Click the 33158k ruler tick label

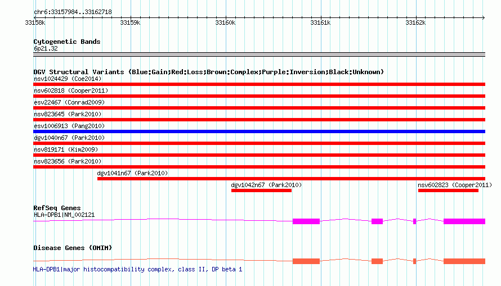[x=35, y=23]
